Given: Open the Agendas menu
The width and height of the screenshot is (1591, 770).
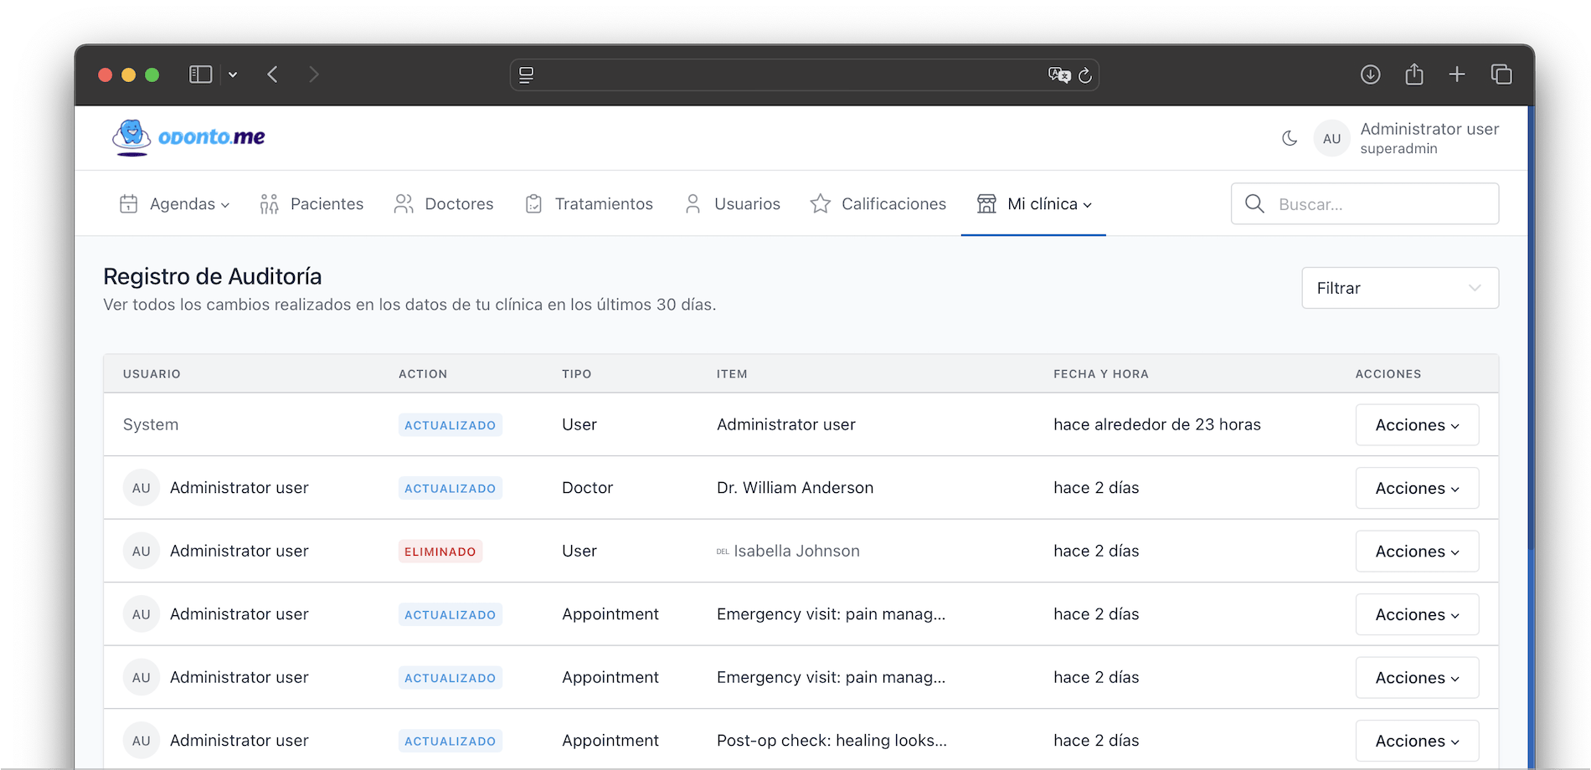Looking at the screenshot, I should pos(174,204).
